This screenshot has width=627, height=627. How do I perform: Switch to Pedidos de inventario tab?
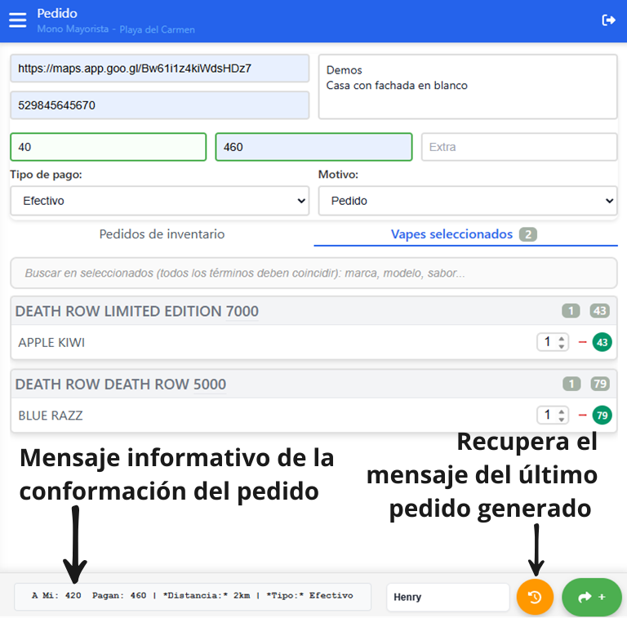click(162, 234)
